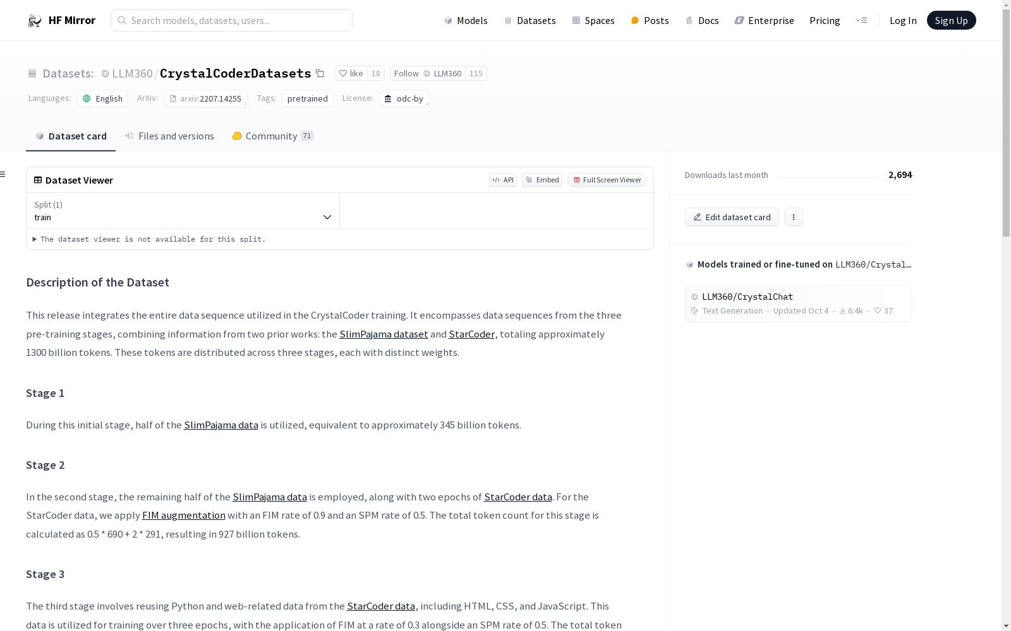Open the three-dot more options menu

(x=794, y=218)
